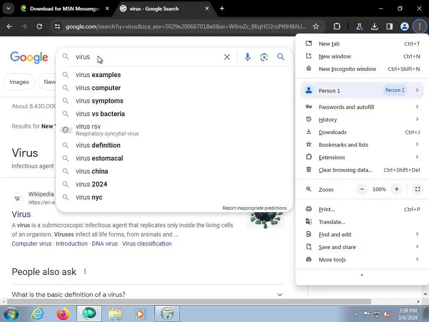The image size is (429, 322).
Task: Open New window from Chrome menu
Action: (x=362, y=57)
